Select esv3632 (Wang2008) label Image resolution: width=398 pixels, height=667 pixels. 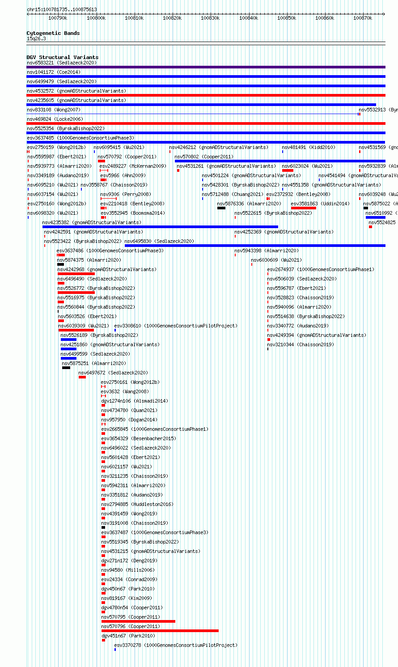[x=125, y=391]
